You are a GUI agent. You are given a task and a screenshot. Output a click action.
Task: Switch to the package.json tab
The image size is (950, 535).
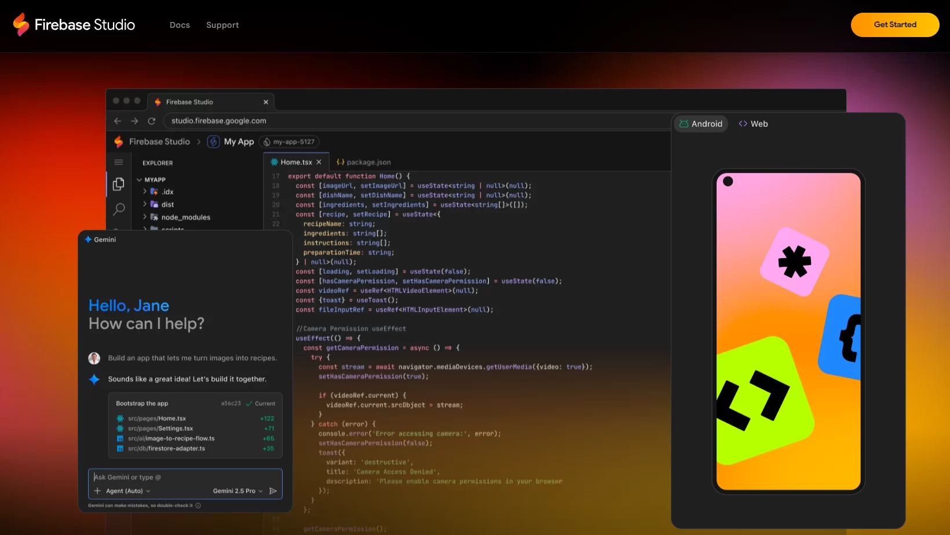(x=364, y=163)
